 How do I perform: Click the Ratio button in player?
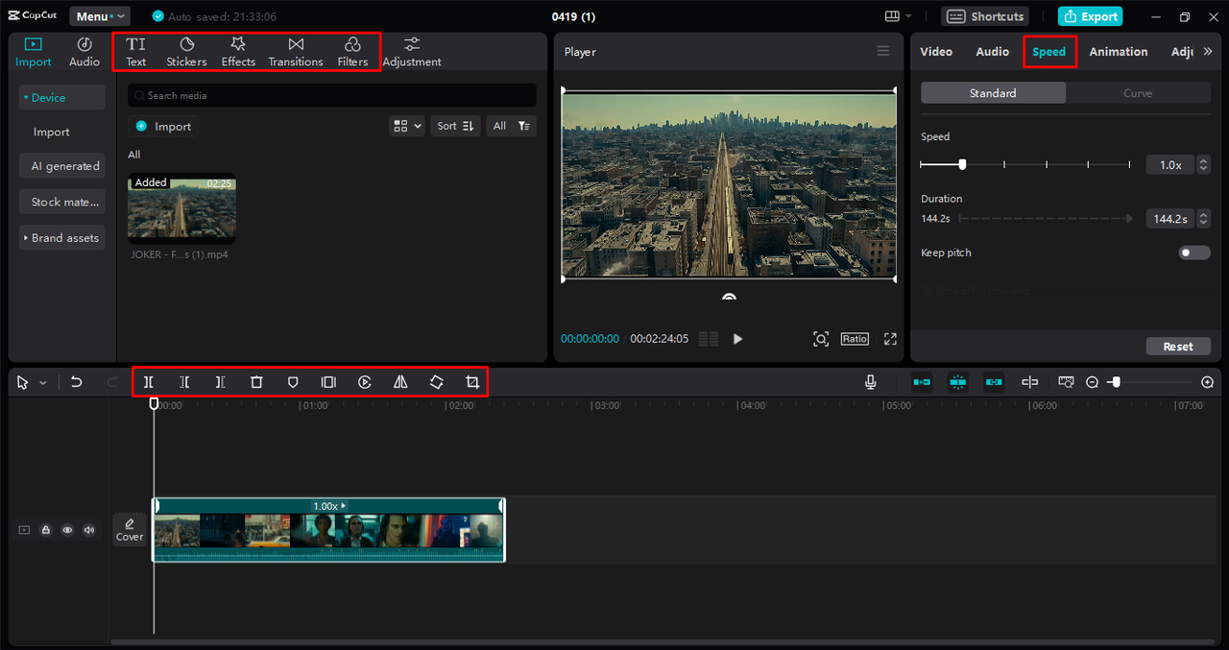click(855, 339)
